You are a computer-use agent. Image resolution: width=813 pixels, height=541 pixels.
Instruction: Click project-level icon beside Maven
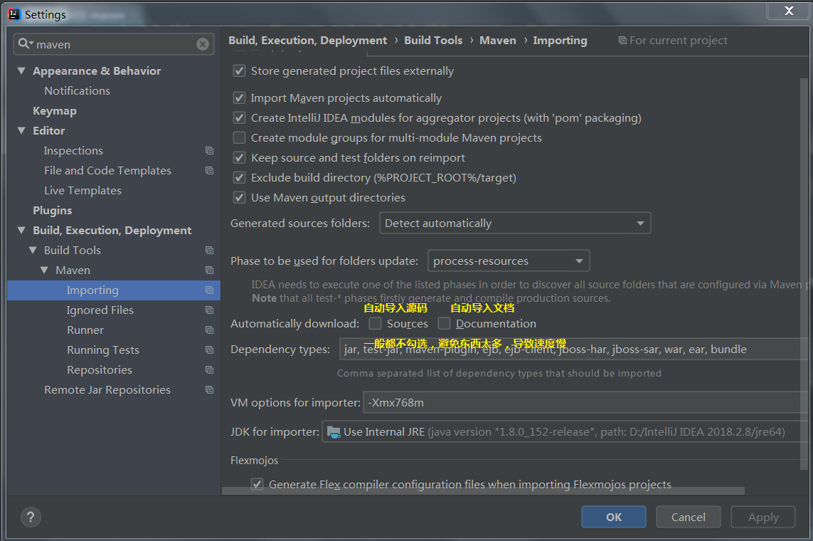click(x=209, y=270)
